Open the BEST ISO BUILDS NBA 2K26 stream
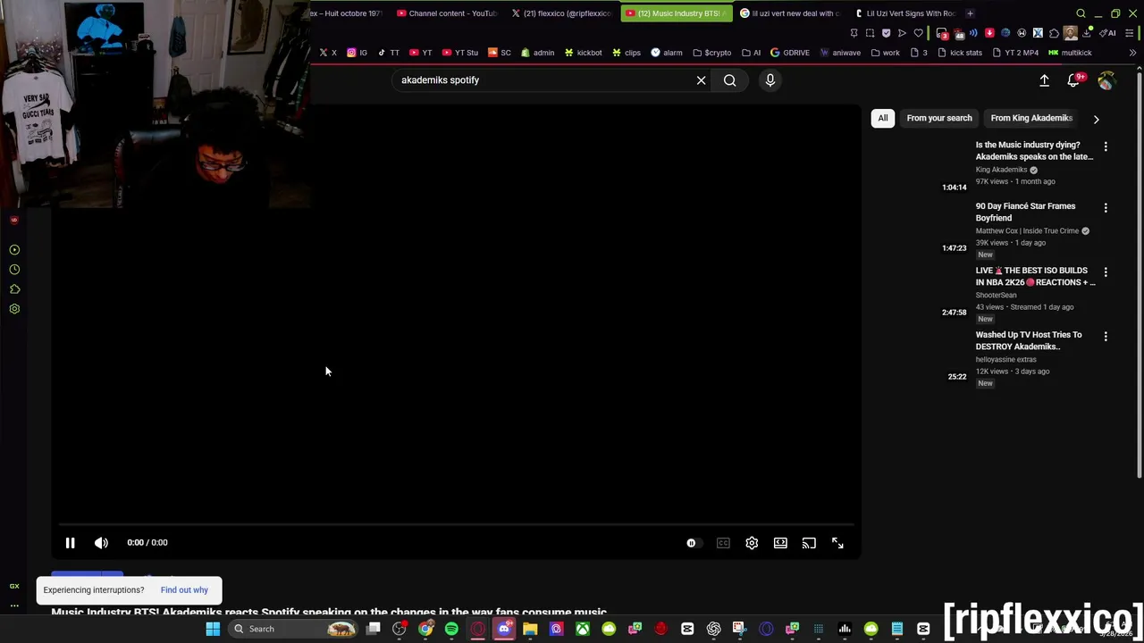The image size is (1144, 643). click(1035, 276)
